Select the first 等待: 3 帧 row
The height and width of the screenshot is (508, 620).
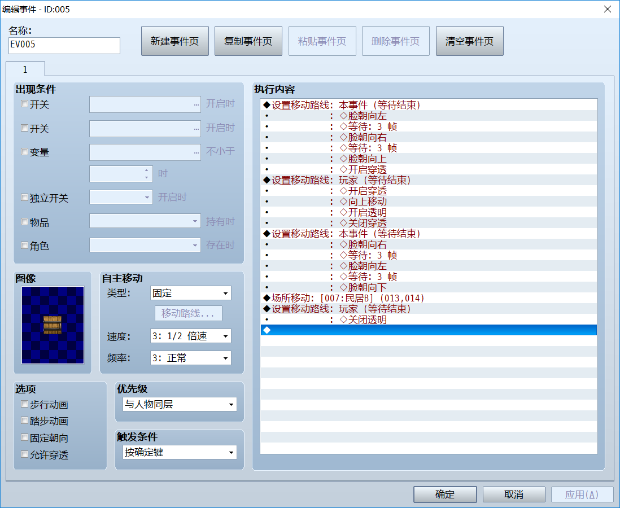429,126
